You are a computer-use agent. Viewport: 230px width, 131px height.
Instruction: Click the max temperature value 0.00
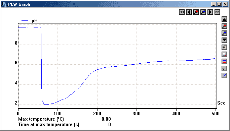point(106,119)
